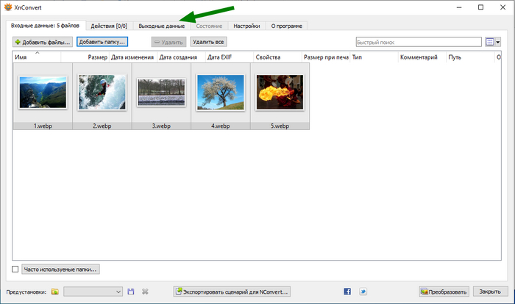Save preset with floppy disk icon
The image size is (515, 304).
pos(131,292)
